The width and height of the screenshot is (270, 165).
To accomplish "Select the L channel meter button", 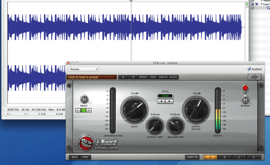I will [78, 110].
